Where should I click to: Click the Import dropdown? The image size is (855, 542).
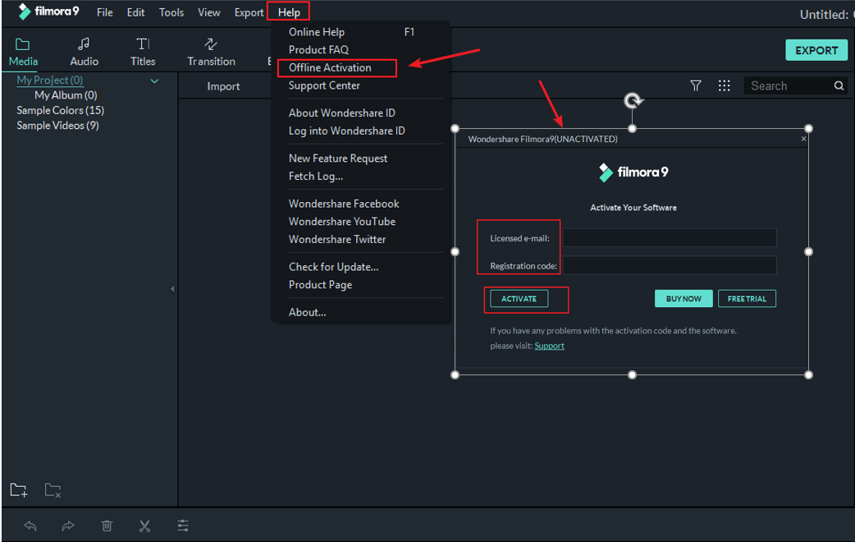coord(223,86)
